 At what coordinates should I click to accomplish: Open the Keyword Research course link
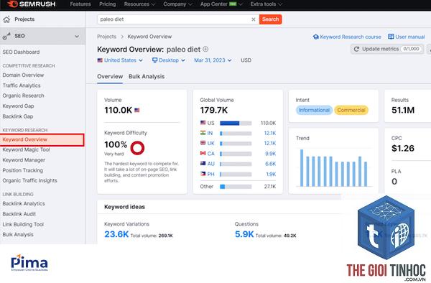tap(347, 37)
